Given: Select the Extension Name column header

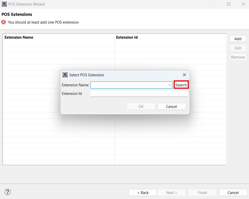Looking at the screenshot, I should pos(19,37).
